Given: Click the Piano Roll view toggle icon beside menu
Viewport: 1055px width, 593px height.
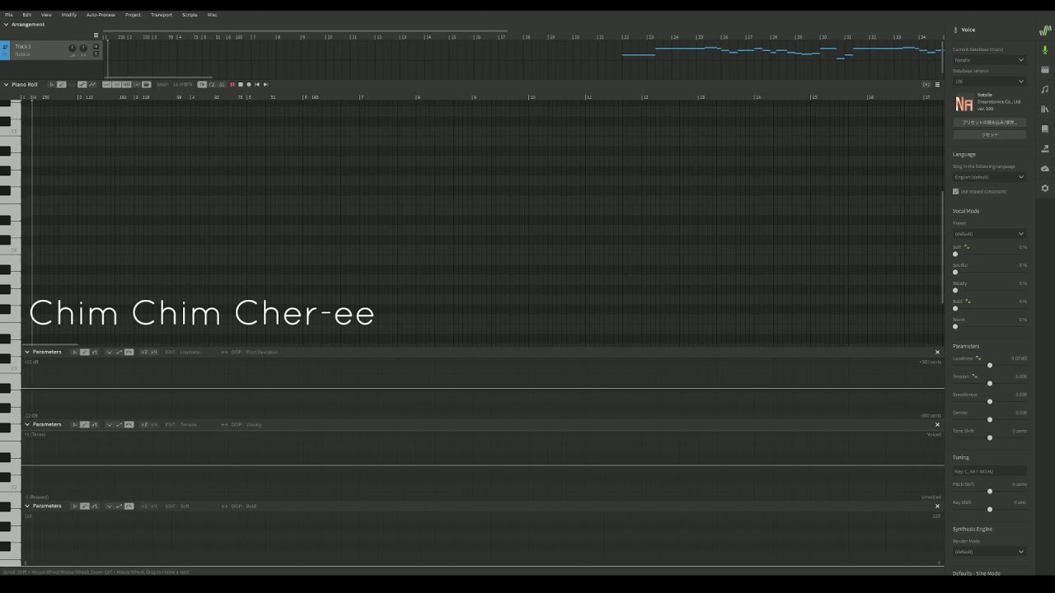Looking at the screenshot, I should (926, 84).
